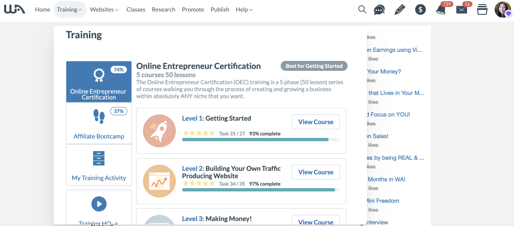The width and height of the screenshot is (514, 226).
Task: Click the Level 2 progress bar at 97%
Action: coord(261,190)
